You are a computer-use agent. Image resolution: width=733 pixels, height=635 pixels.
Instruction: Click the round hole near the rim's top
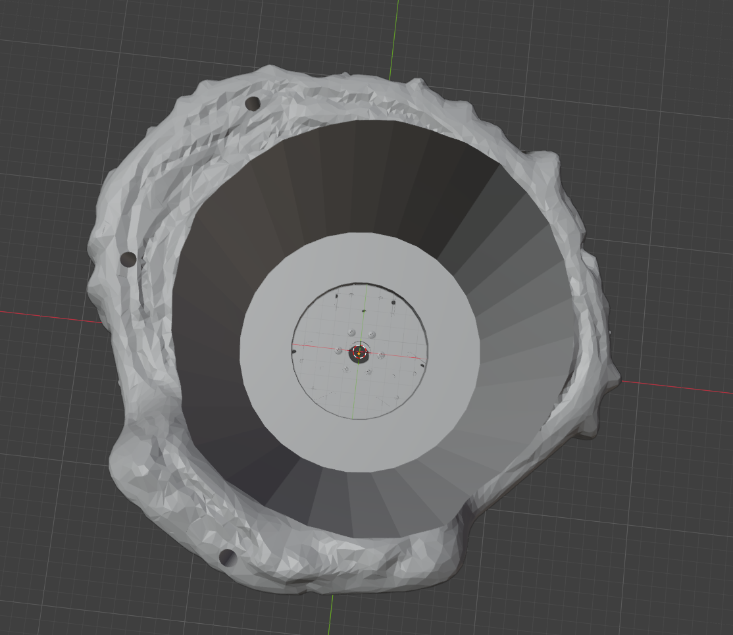pyautogui.click(x=253, y=103)
